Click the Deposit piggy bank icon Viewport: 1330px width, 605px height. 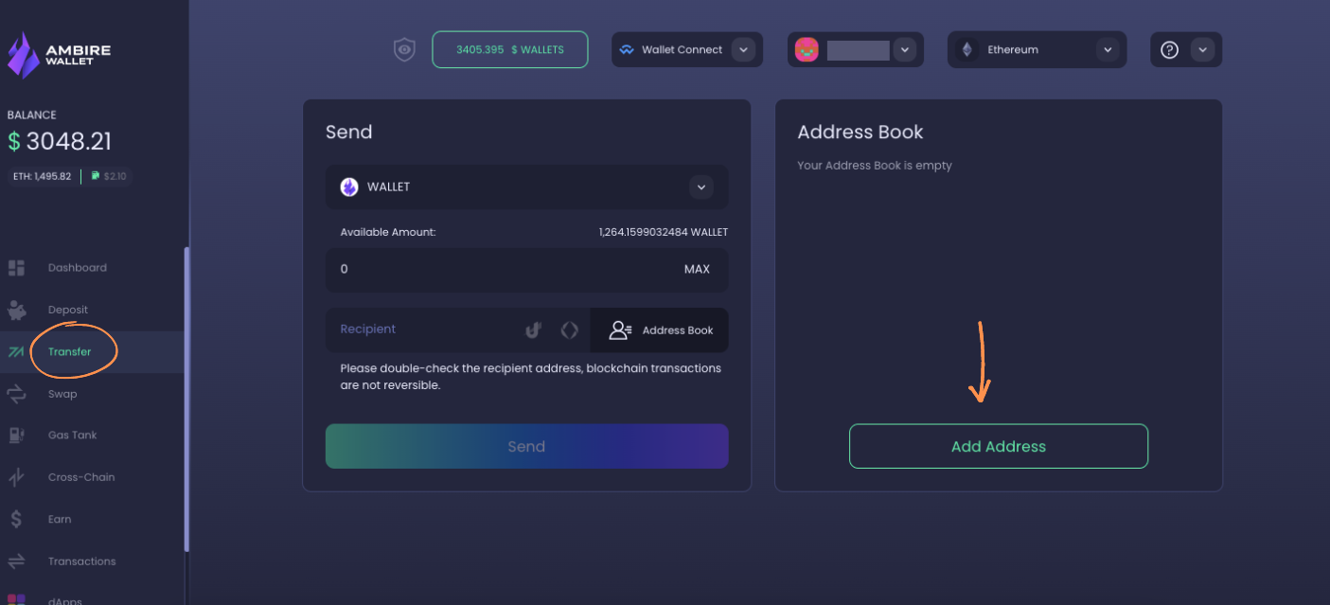16,310
